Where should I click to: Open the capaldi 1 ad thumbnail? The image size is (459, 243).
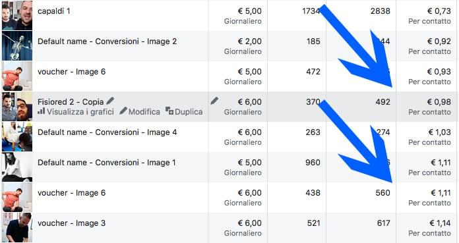[x=17, y=15]
